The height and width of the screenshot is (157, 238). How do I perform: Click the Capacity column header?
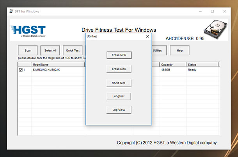click(x=173, y=65)
